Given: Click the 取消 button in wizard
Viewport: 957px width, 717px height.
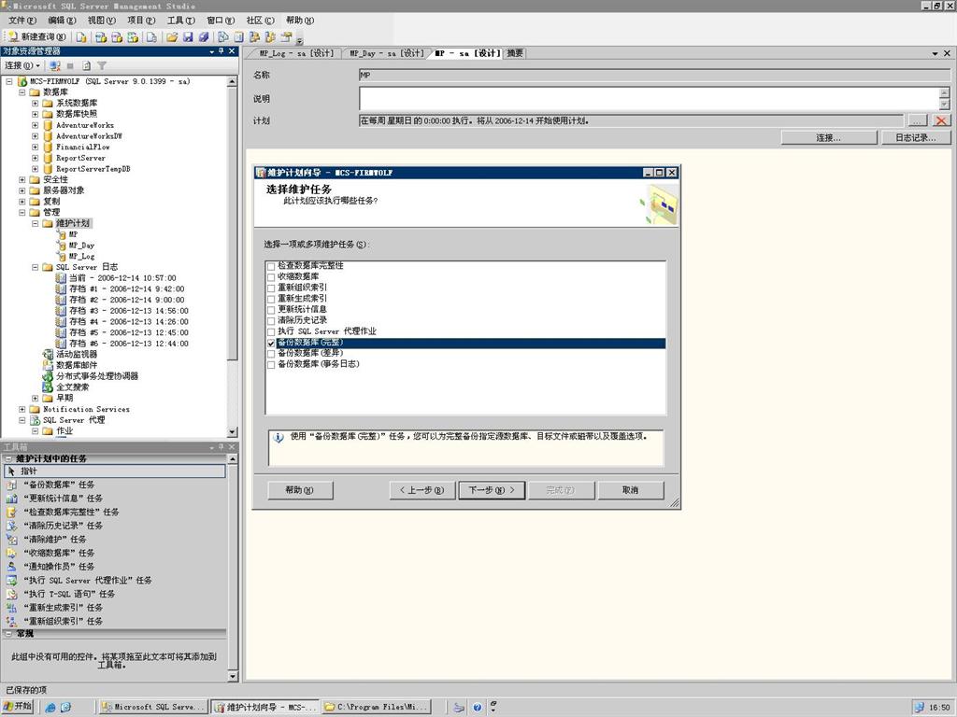Looking at the screenshot, I should [631, 490].
